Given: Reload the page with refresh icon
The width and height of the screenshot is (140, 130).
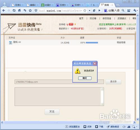Looking at the screenshot, I should point(14,10).
